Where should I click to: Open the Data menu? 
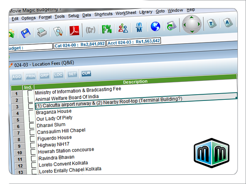(x=87, y=15)
